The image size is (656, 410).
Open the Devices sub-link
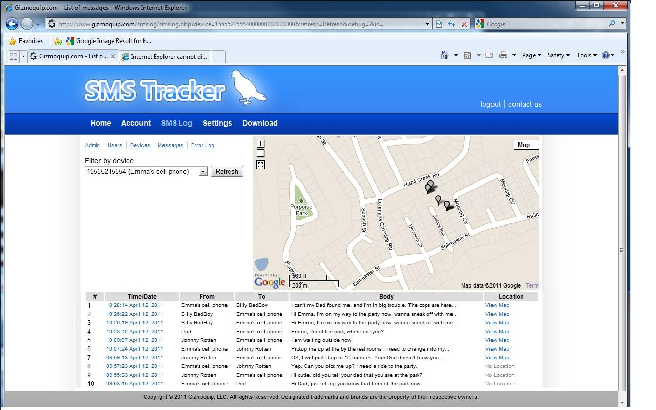coord(140,145)
